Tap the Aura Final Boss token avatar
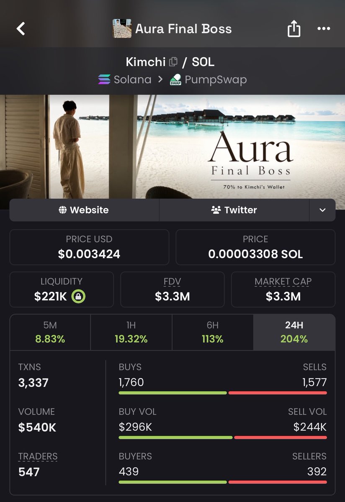345x502 pixels. point(122,28)
